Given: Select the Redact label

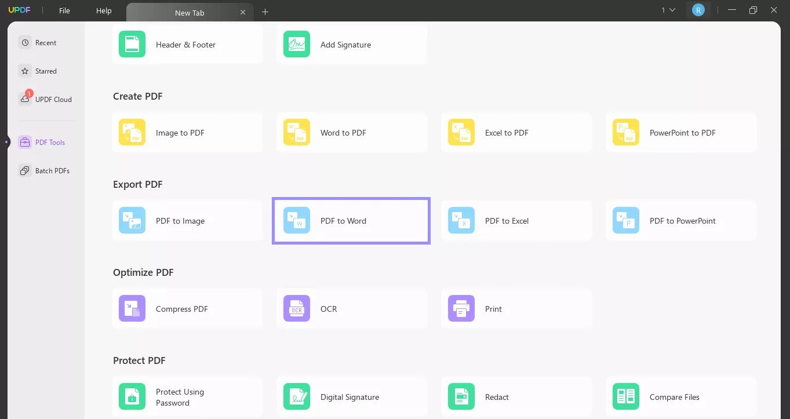Looking at the screenshot, I should pyautogui.click(x=497, y=397).
